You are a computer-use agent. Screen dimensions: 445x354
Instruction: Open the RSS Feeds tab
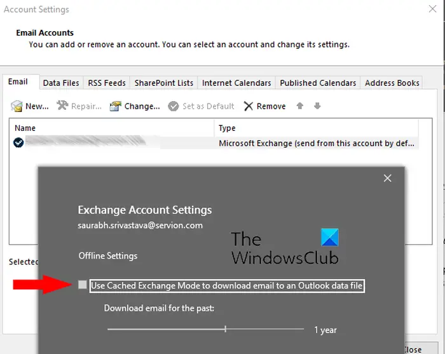(107, 83)
